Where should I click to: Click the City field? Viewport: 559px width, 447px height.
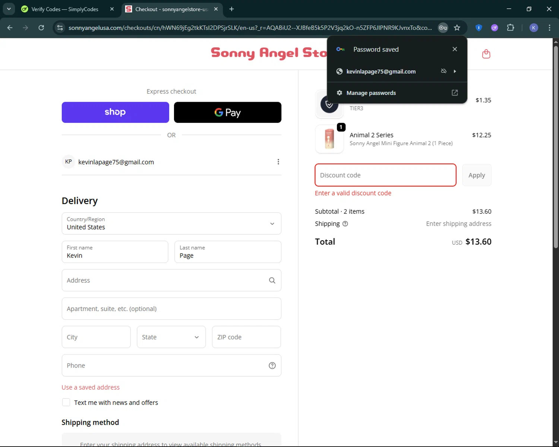(96, 337)
